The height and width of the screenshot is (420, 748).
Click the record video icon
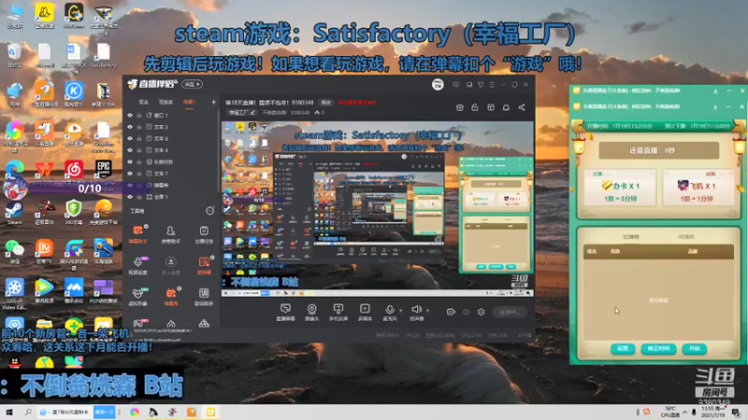click(451, 312)
